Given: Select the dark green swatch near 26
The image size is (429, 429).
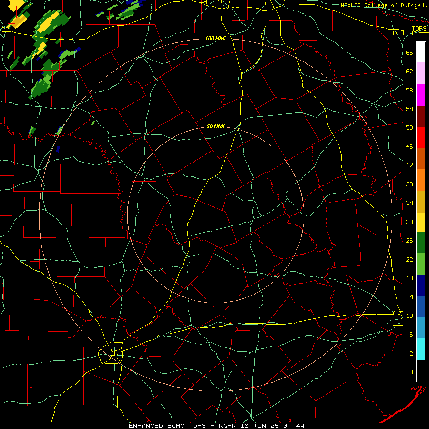Looking at the screenshot, I should pyautogui.click(x=421, y=243).
